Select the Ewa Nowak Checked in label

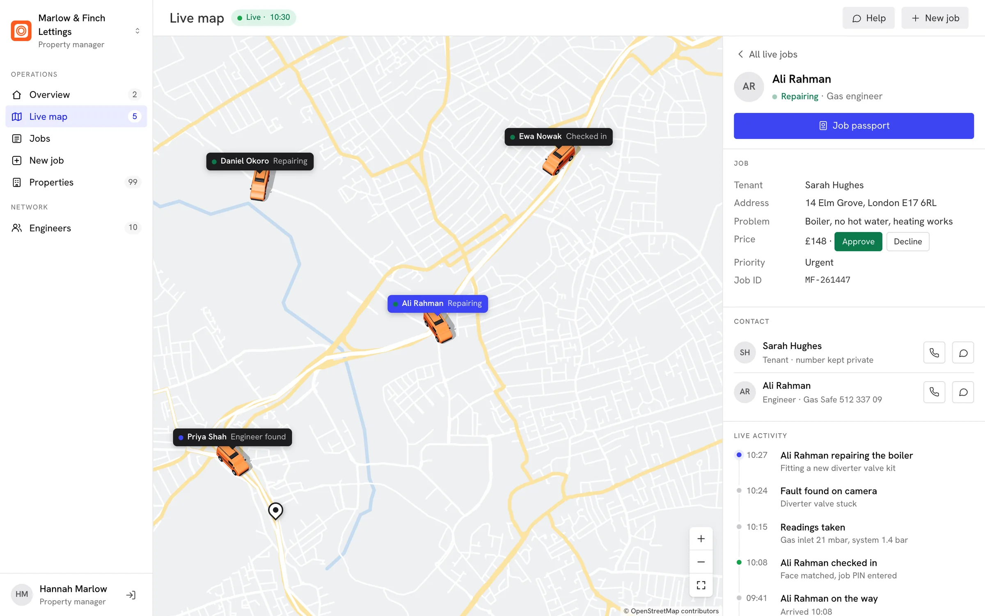(559, 136)
